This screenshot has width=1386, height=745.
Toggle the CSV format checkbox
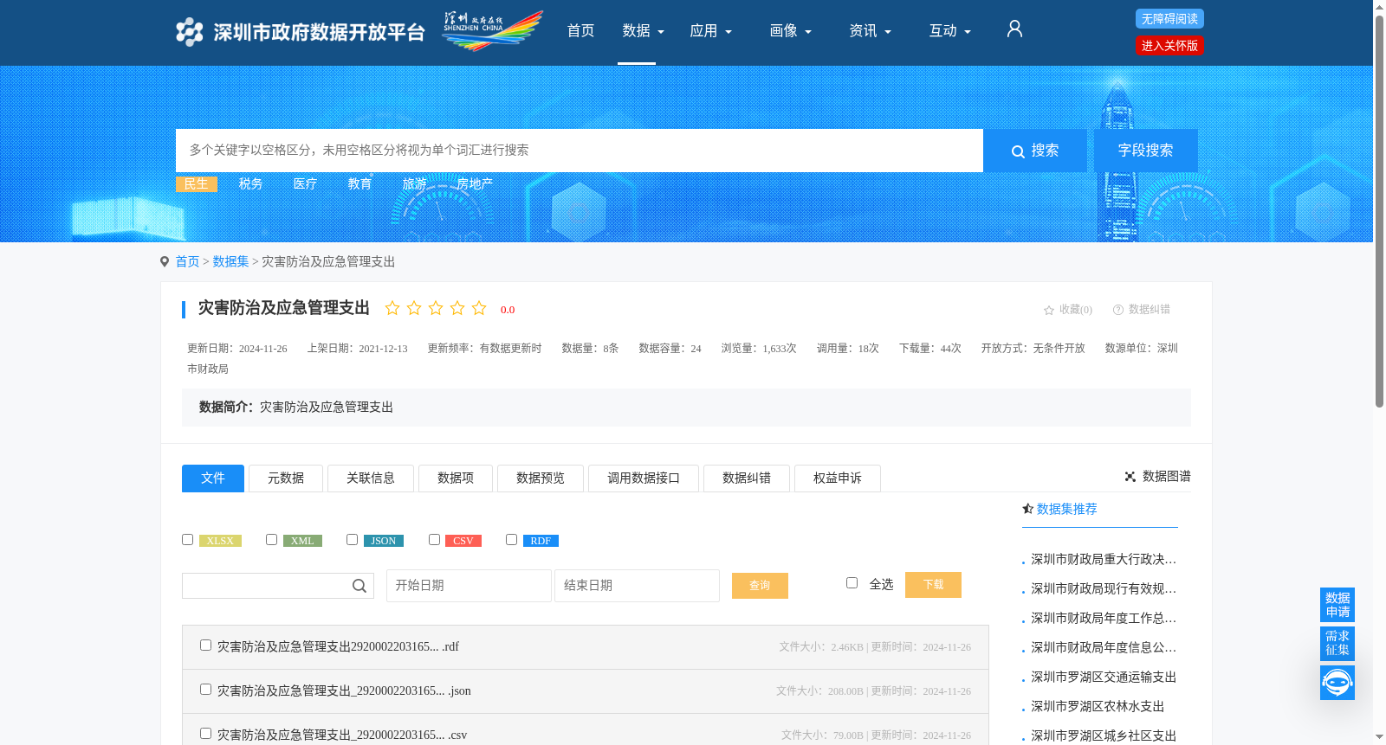(x=434, y=540)
